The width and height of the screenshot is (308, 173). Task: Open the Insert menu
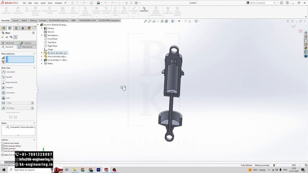43,3
